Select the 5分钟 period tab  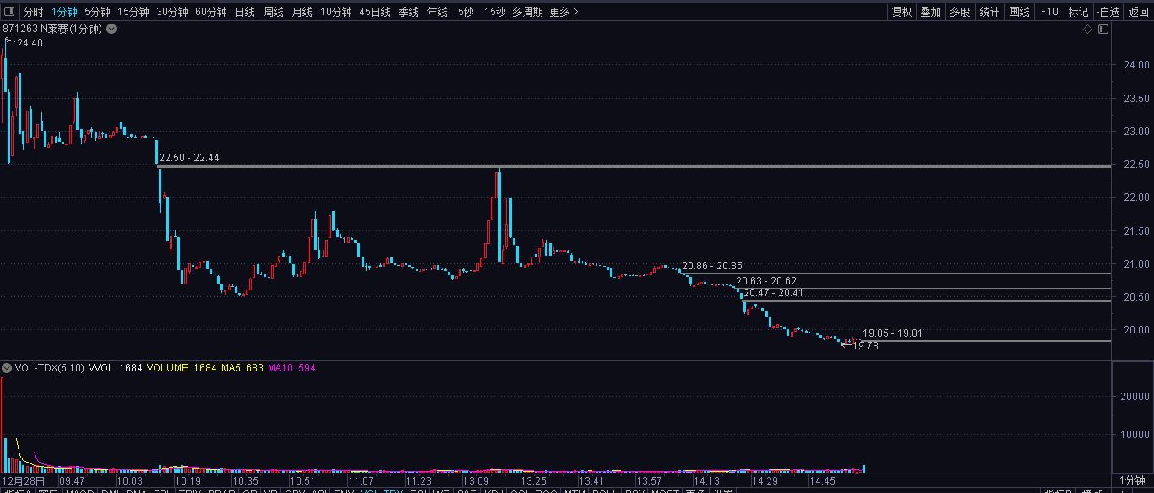(97, 12)
